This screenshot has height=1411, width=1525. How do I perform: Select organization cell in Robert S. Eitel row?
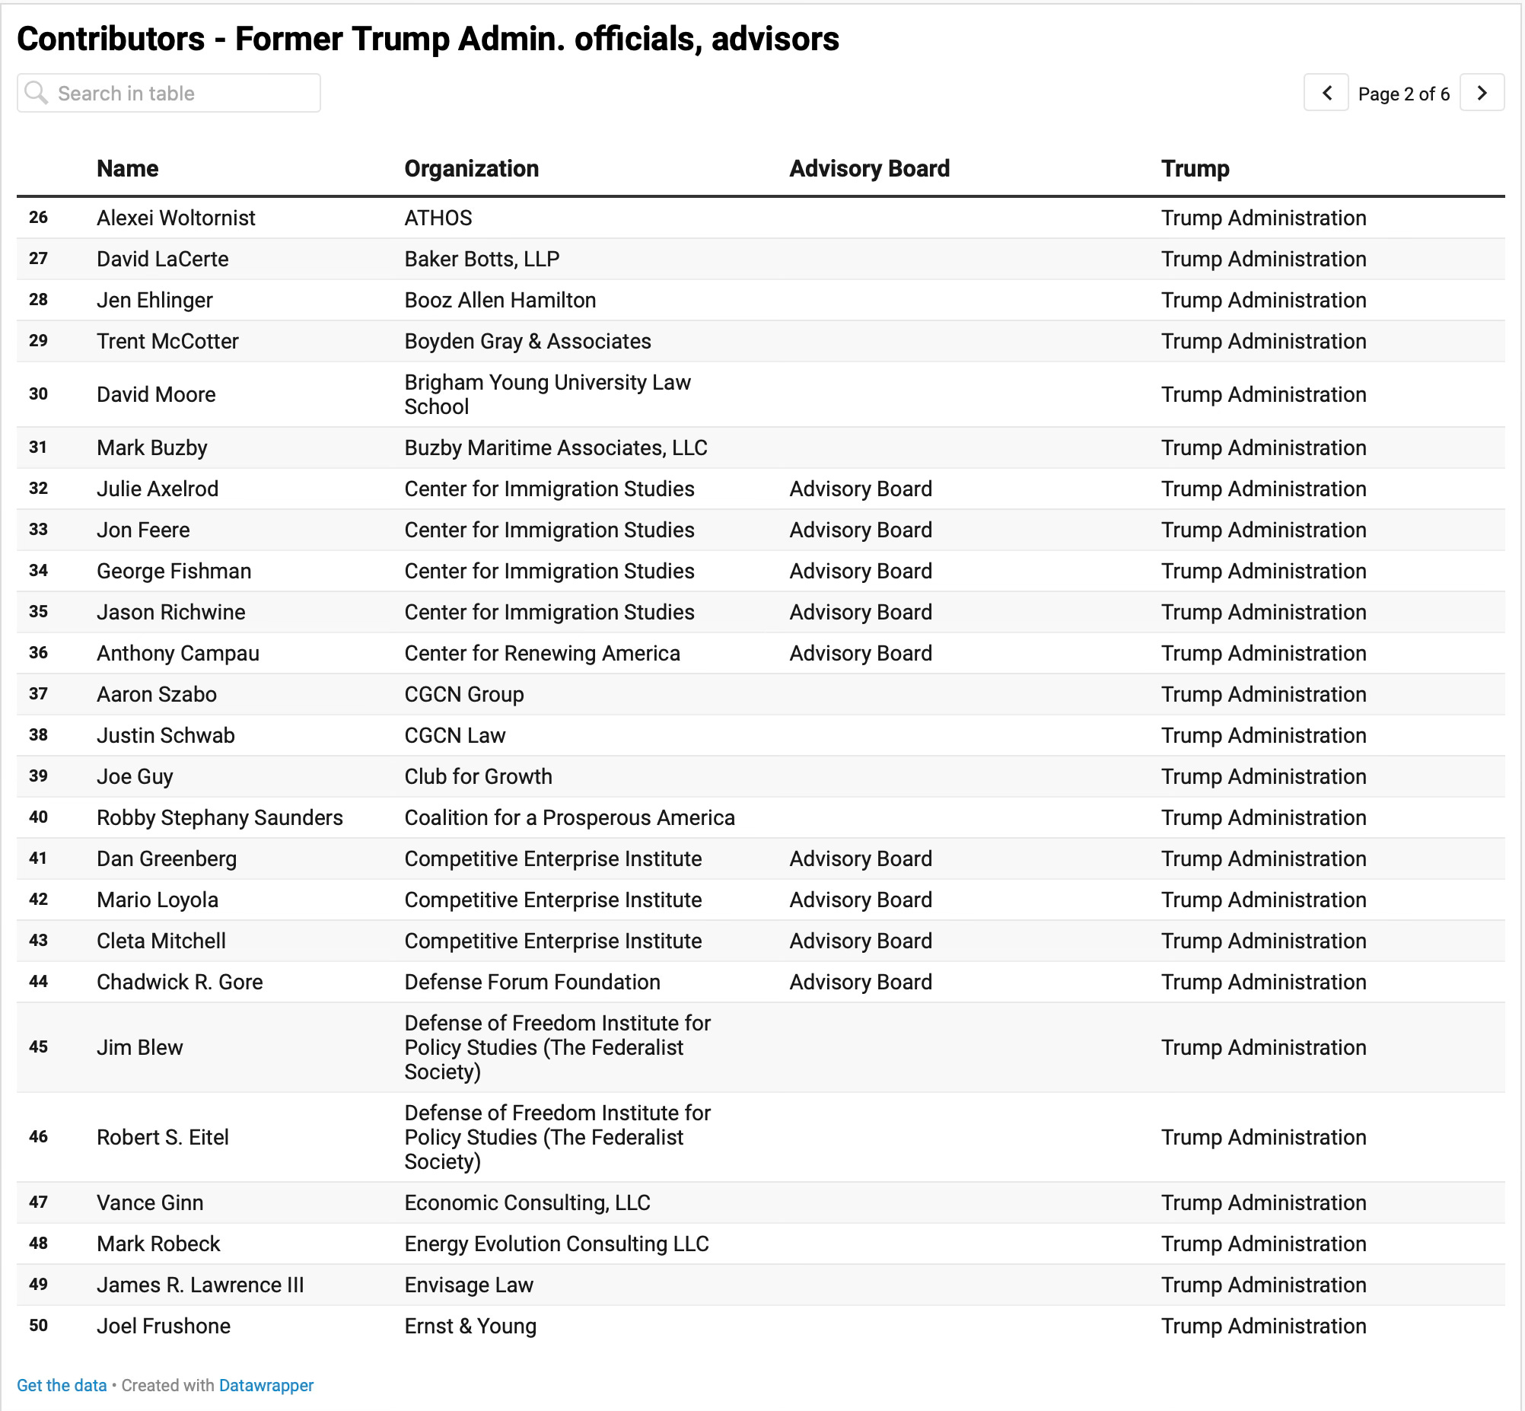click(558, 1138)
